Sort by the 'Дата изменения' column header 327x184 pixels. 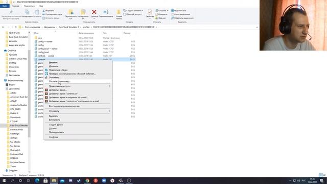(86, 33)
